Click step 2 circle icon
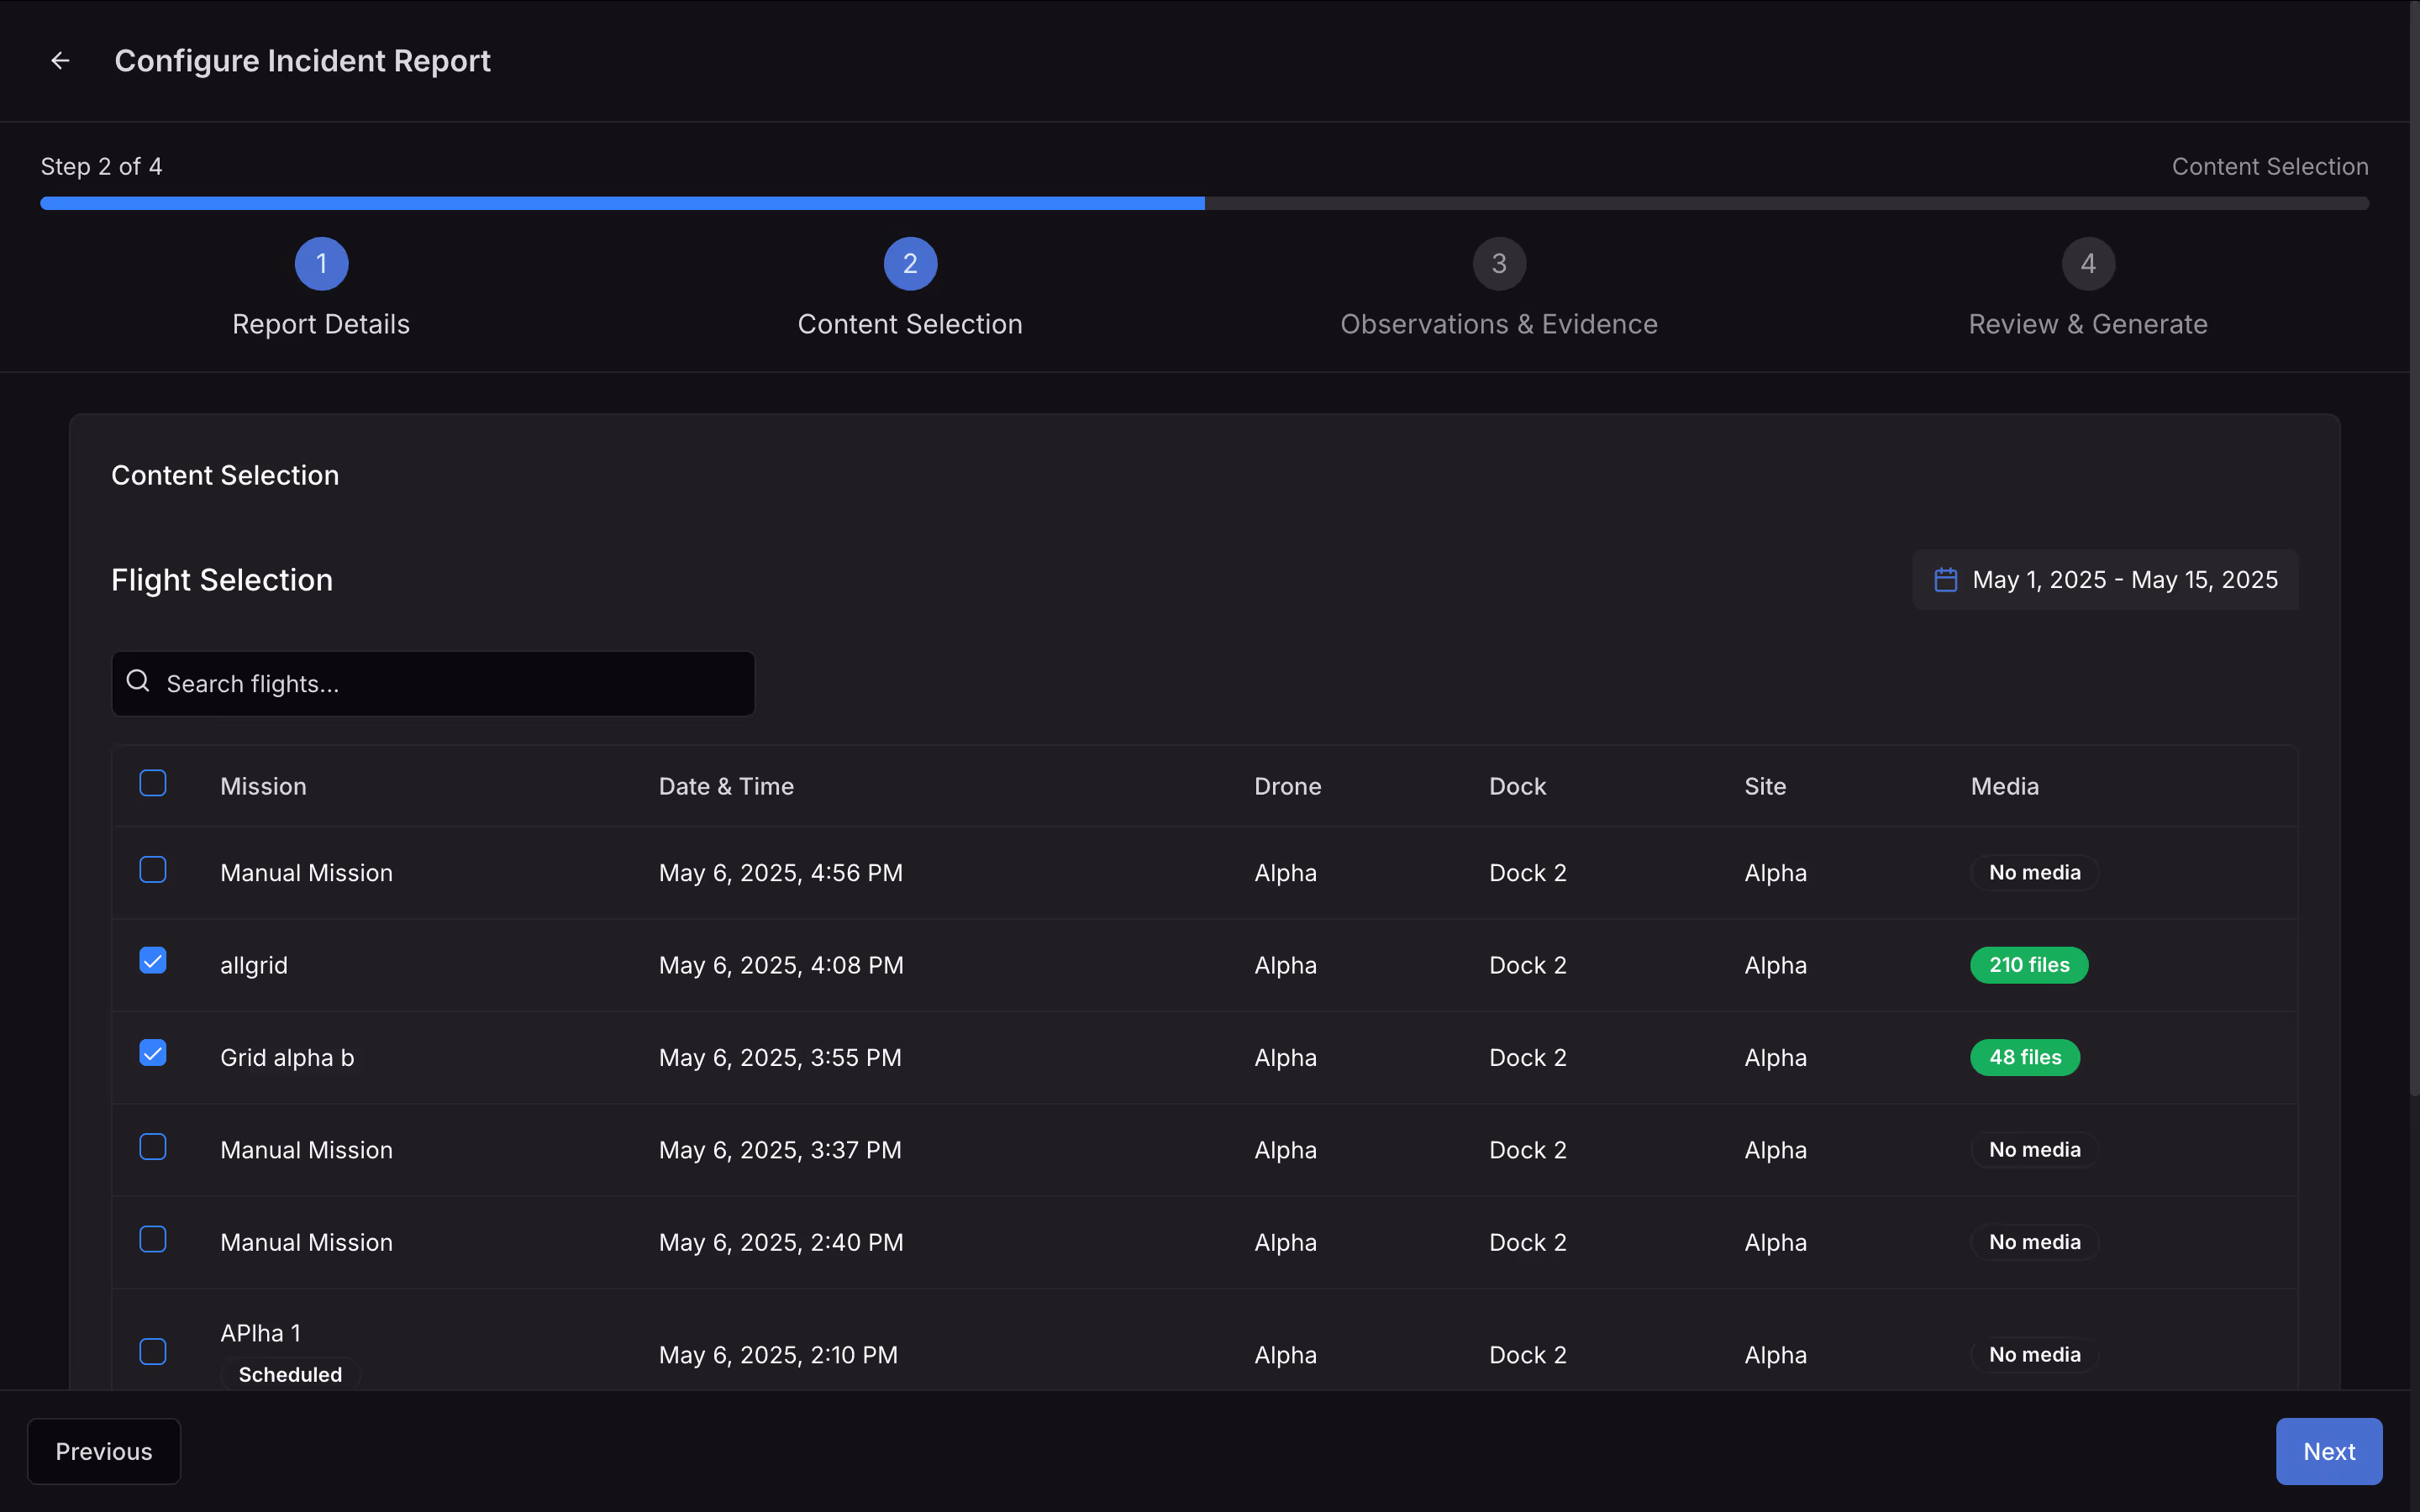Viewport: 2420px width, 1512px height. tap(910, 264)
